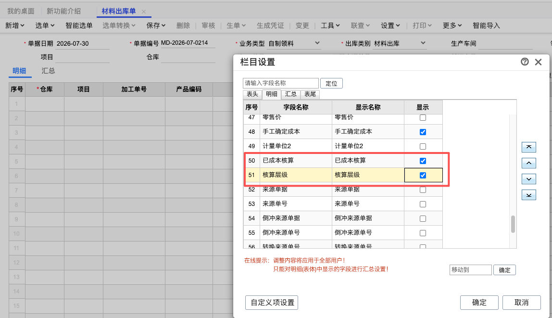The image size is (552, 318).
Task: Click 审核 in toolbar
Action: pyautogui.click(x=208, y=25)
